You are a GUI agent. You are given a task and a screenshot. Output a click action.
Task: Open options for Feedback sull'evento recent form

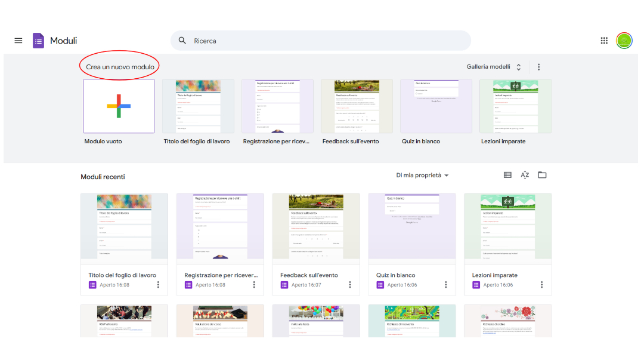coord(350,284)
